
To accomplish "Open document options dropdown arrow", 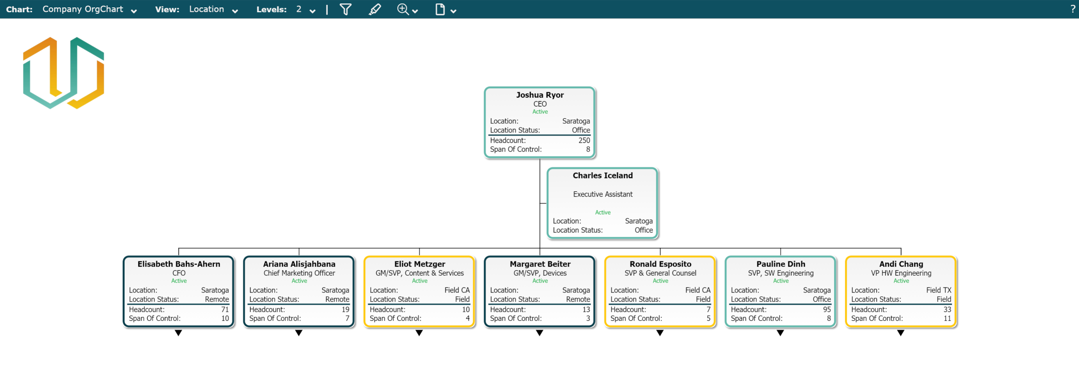I will point(453,11).
